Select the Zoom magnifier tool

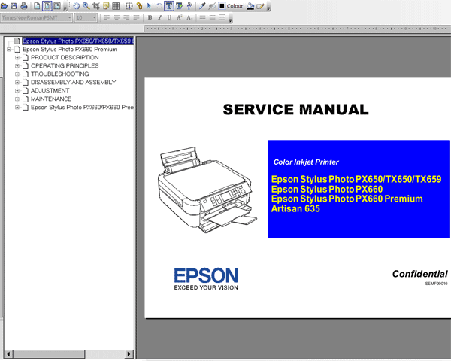(x=86, y=6)
